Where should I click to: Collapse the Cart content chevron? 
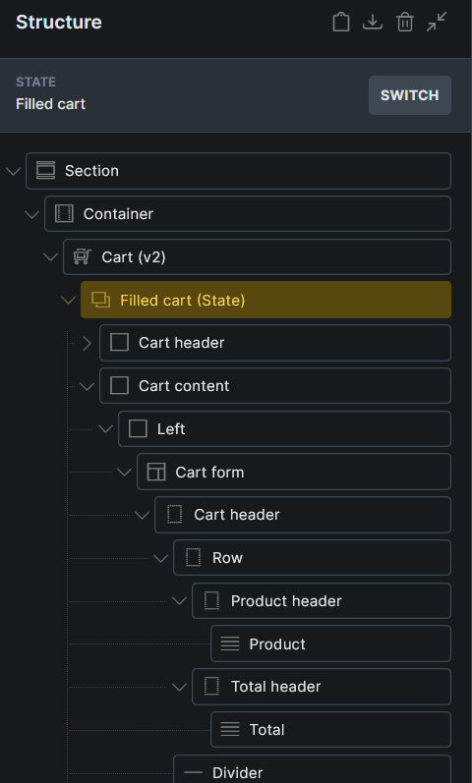pyautogui.click(x=87, y=386)
